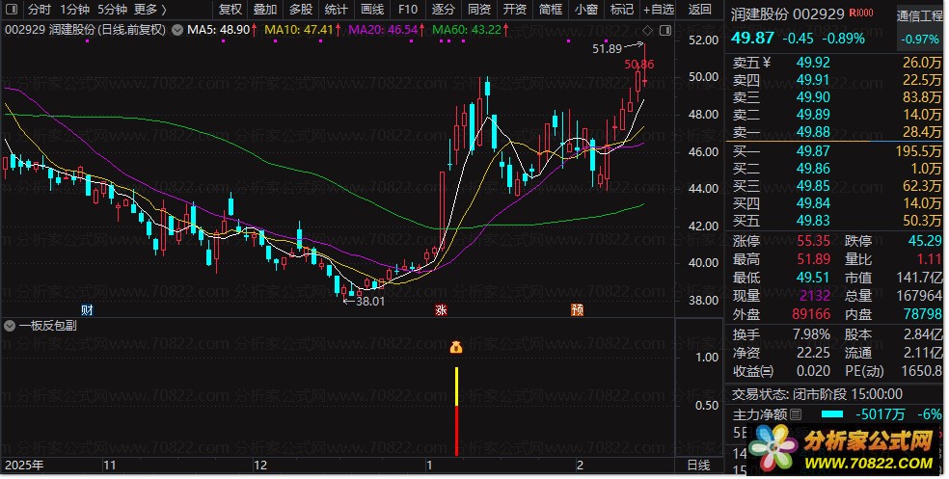Click the diamond icon above the chart
The image size is (949, 479).
pos(647,30)
